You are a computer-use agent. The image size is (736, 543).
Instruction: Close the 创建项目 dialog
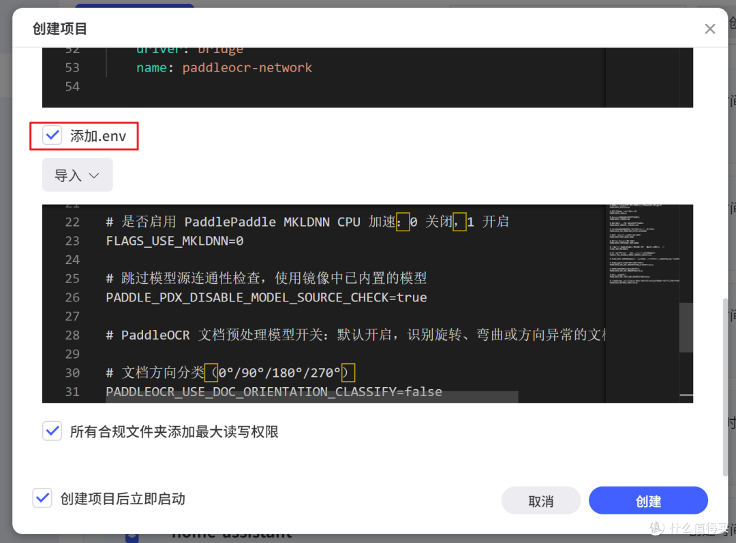(x=709, y=29)
